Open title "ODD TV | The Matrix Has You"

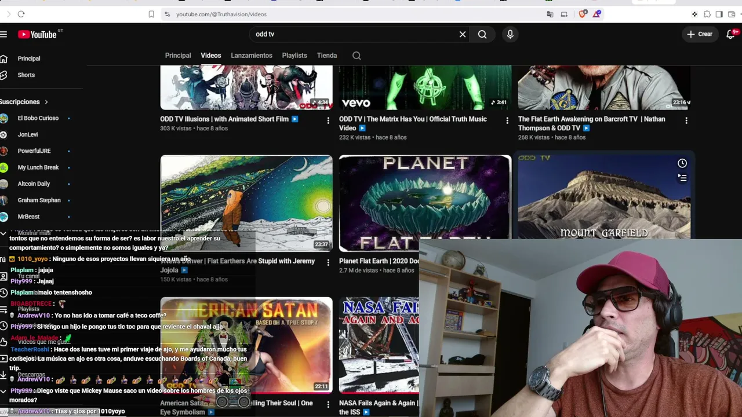(x=413, y=123)
